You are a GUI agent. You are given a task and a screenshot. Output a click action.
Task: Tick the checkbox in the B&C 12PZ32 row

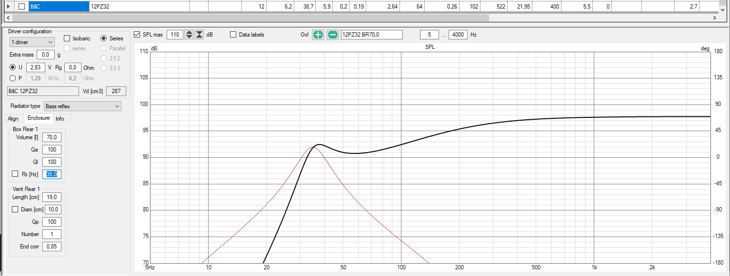pos(21,7)
